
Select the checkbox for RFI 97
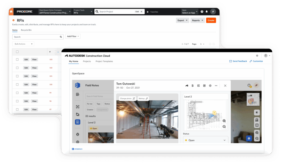17,109
